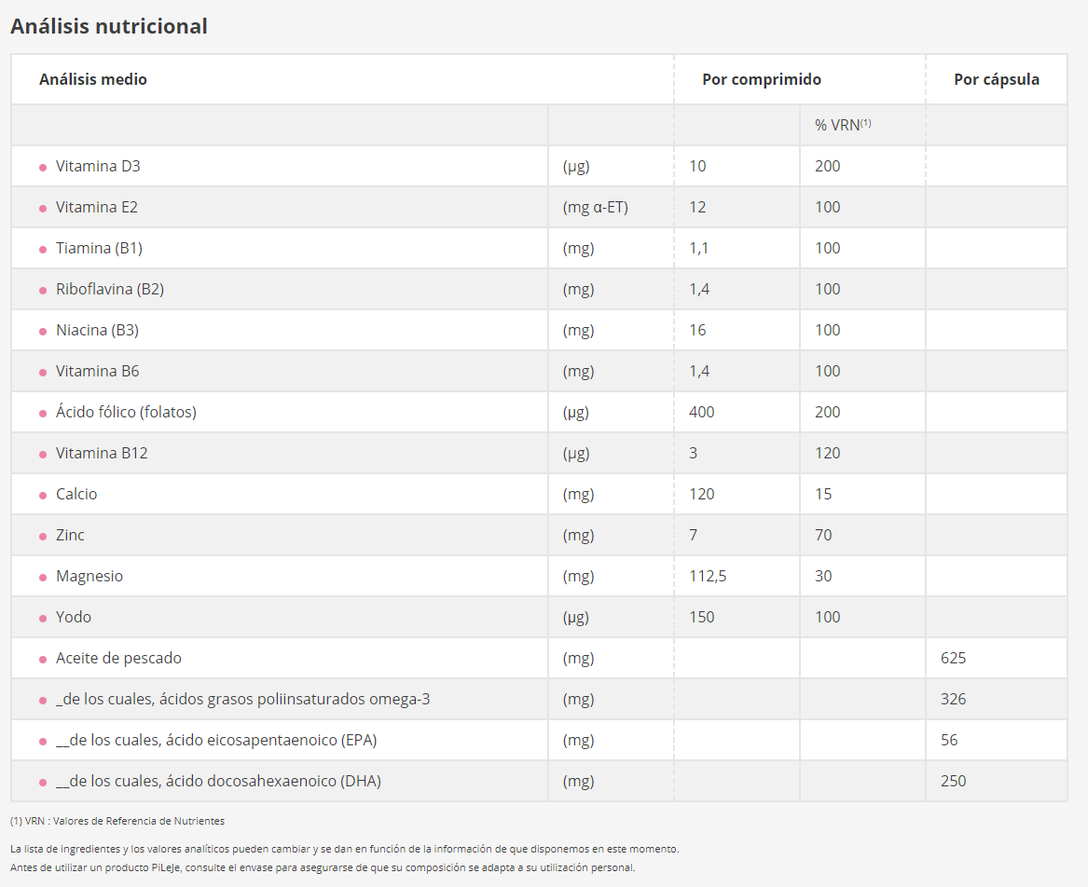1088x887 pixels.
Task: Click the 112,5 value for Magnesio
Action: coord(708,577)
